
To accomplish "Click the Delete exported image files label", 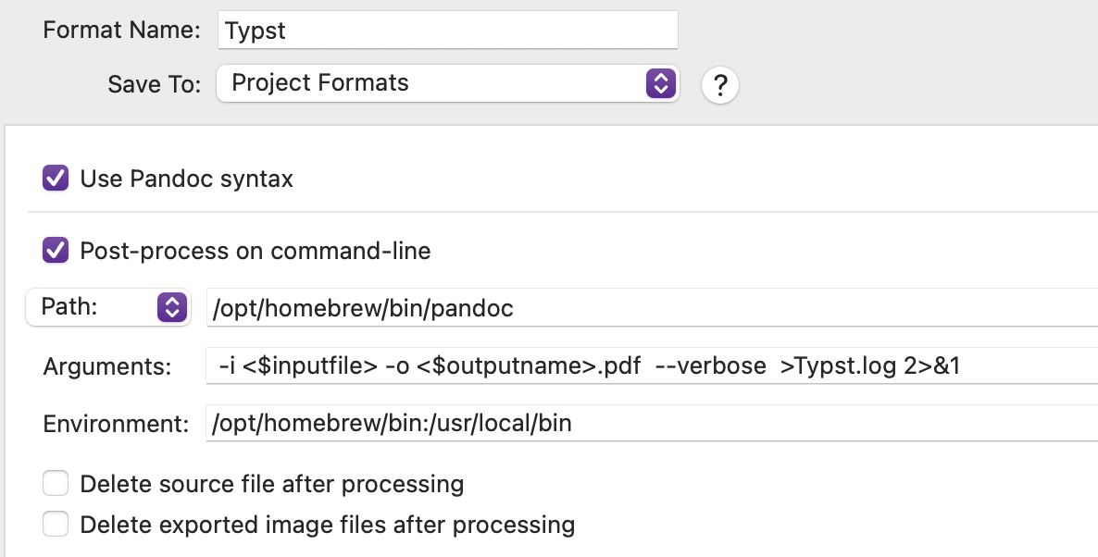I will point(327,526).
